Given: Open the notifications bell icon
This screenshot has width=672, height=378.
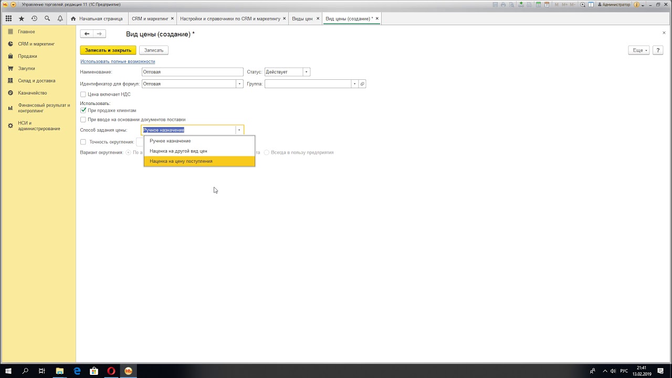Looking at the screenshot, I should pos(60,18).
